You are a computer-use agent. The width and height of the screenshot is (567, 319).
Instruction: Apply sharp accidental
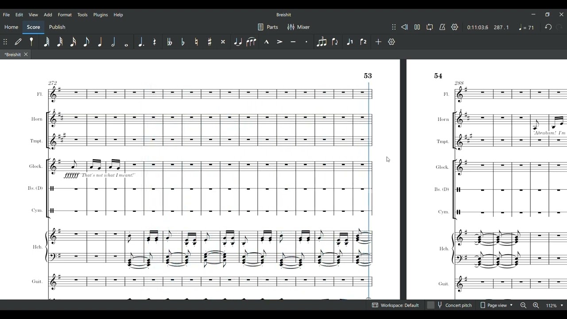(210, 42)
